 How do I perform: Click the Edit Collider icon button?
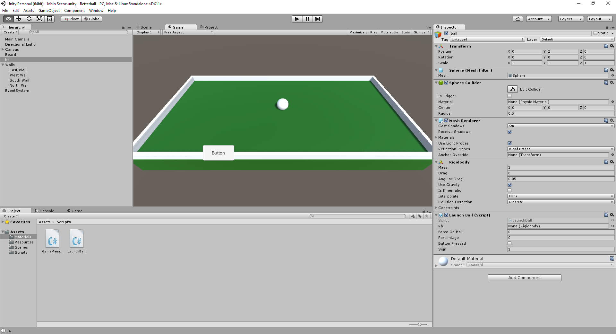click(x=512, y=89)
